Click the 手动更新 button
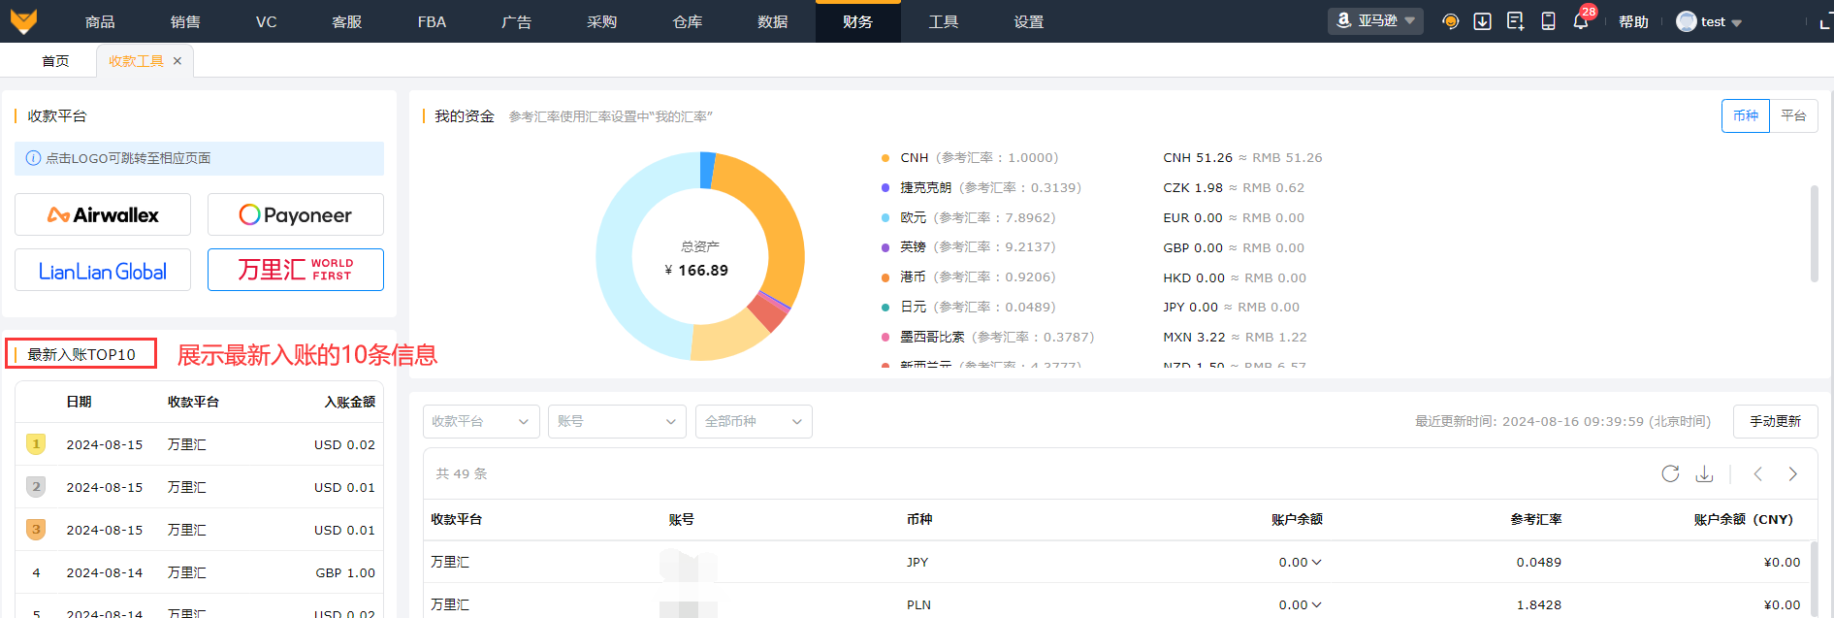 tap(1775, 421)
